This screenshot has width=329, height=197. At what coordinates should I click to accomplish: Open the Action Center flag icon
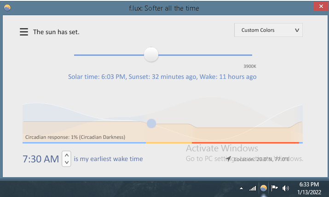pyautogui.click(x=274, y=188)
